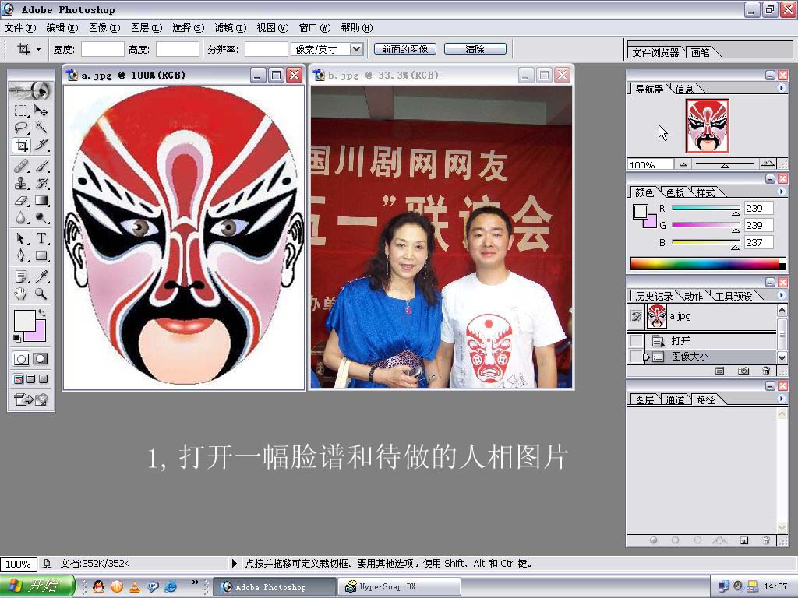
Task: Select the Healing Brush tool
Action: pyautogui.click(x=21, y=166)
